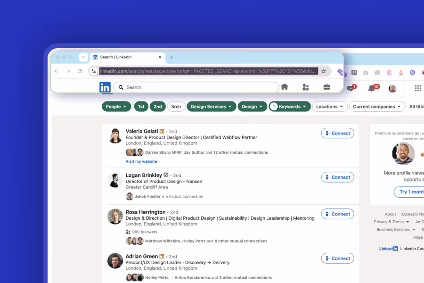Viewport: 424px width, 283px height.
Task: Open the Current companies filter dropdown
Action: click(377, 107)
